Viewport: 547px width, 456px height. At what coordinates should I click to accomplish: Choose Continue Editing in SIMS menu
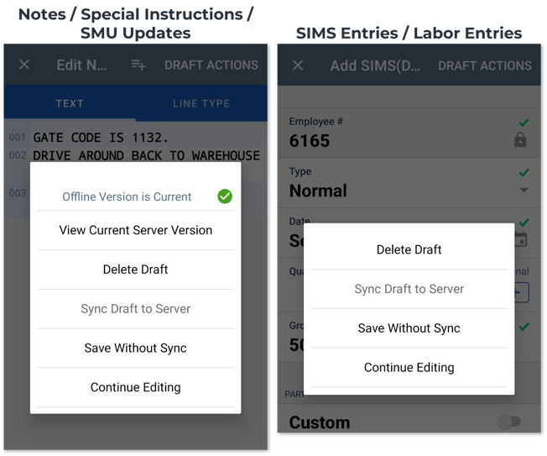409,367
